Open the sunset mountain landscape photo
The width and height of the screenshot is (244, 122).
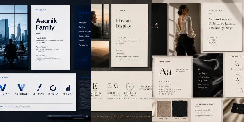coord(100,54)
